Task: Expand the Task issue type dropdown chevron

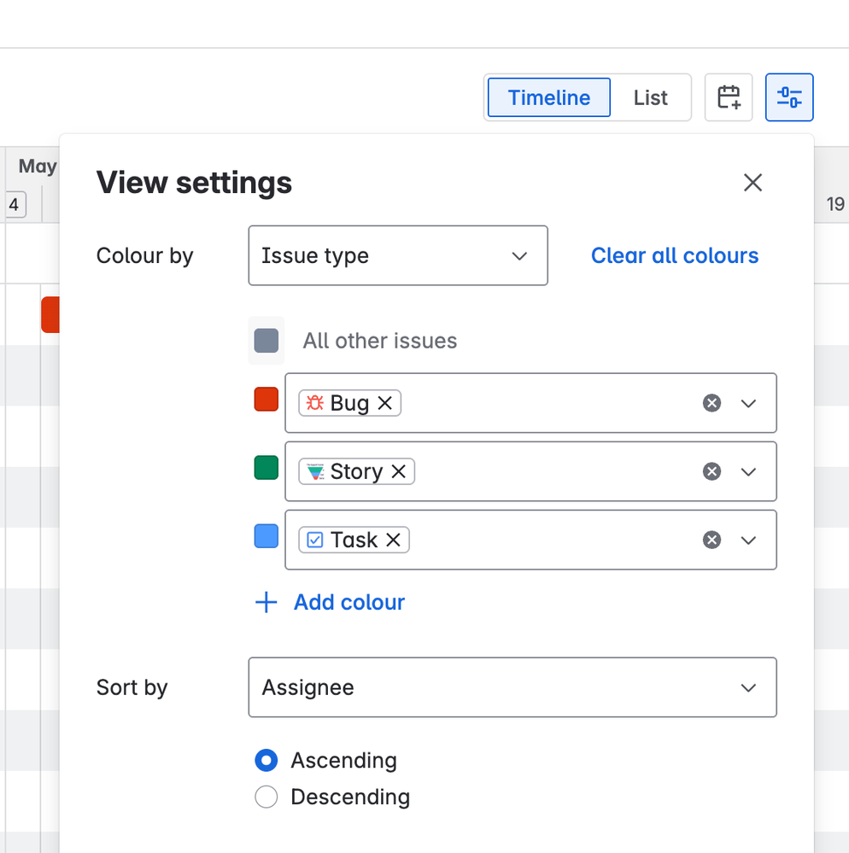Action: [749, 540]
